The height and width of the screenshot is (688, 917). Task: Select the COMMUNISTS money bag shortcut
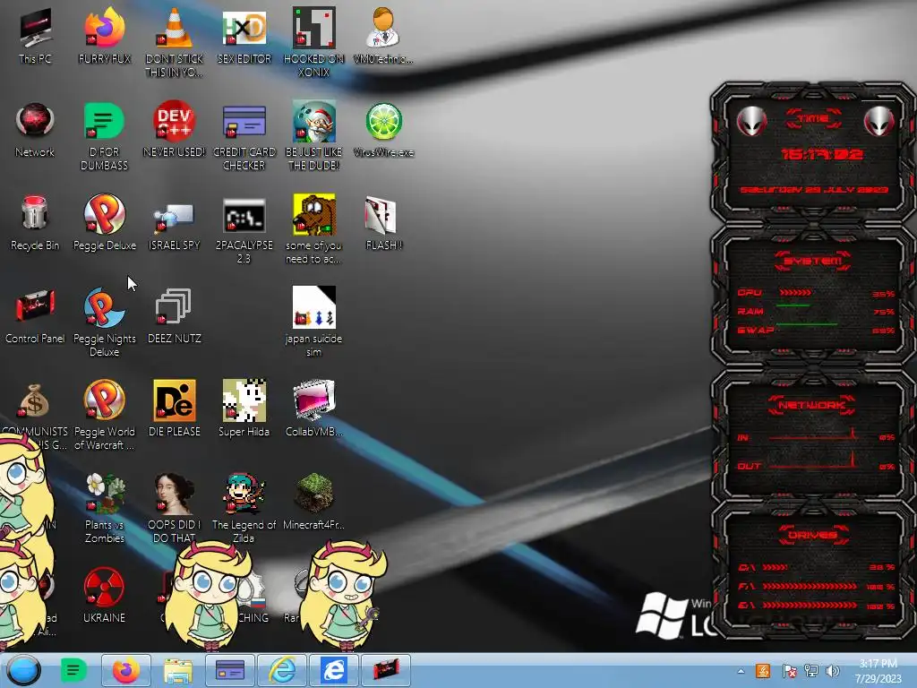35,409
